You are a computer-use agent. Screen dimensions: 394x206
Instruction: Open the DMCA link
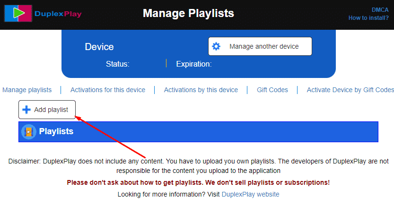pos(380,10)
